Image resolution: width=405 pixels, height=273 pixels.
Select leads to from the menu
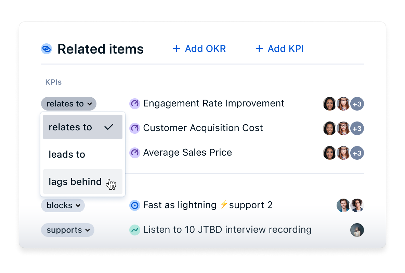tap(67, 154)
